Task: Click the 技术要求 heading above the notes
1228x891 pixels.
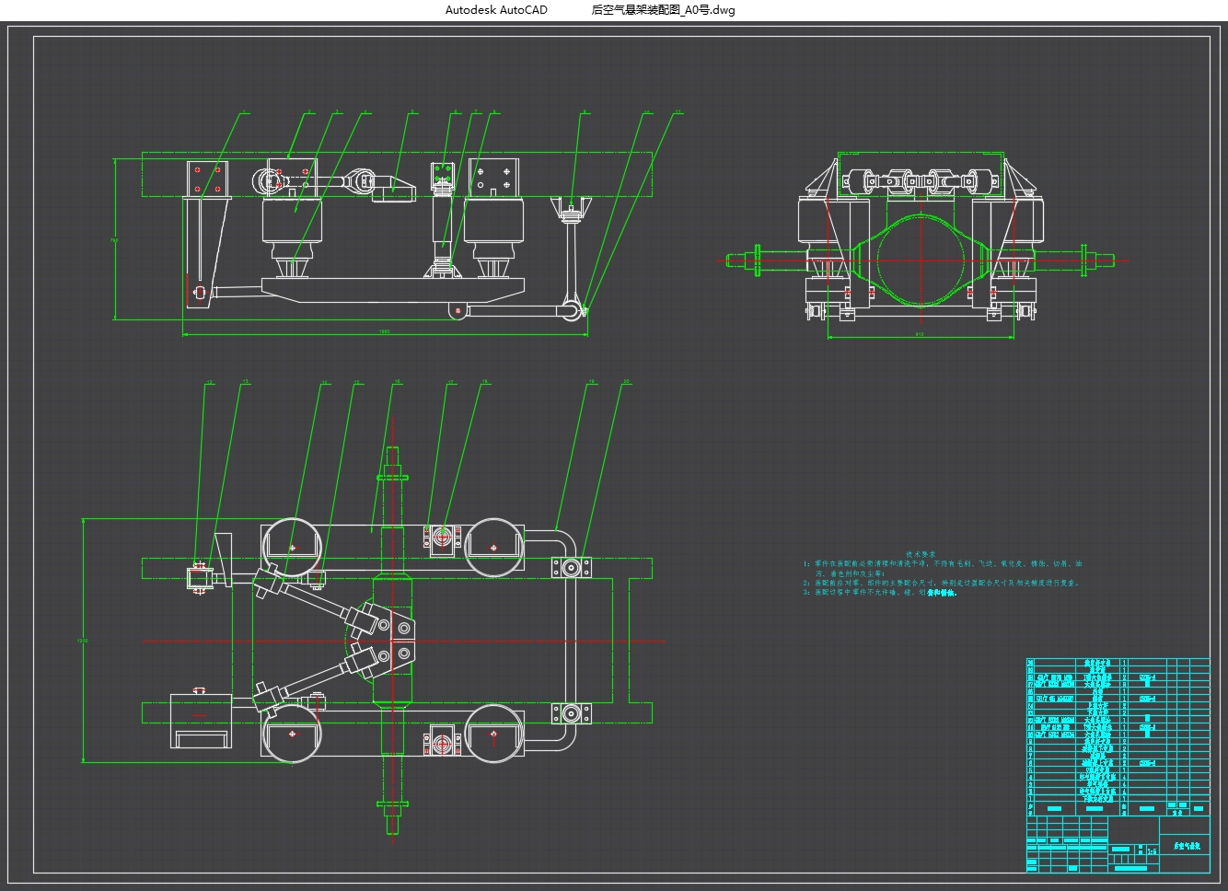Action: click(x=920, y=553)
